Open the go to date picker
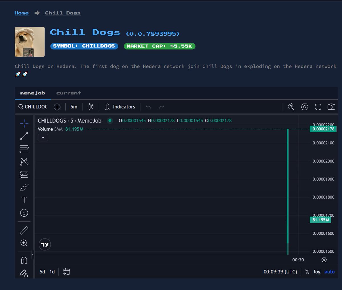This screenshot has width=342, height=290. click(x=66, y=272)
